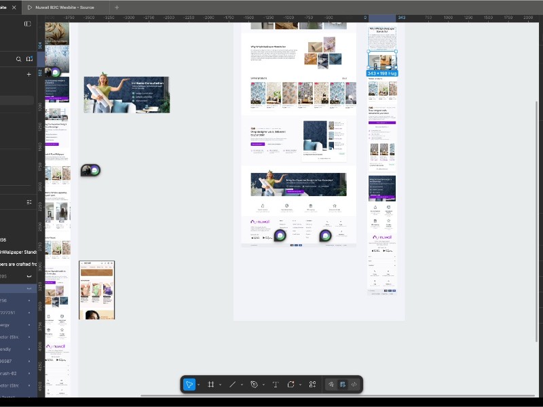Open the libraries book icon

click(29, 59)
